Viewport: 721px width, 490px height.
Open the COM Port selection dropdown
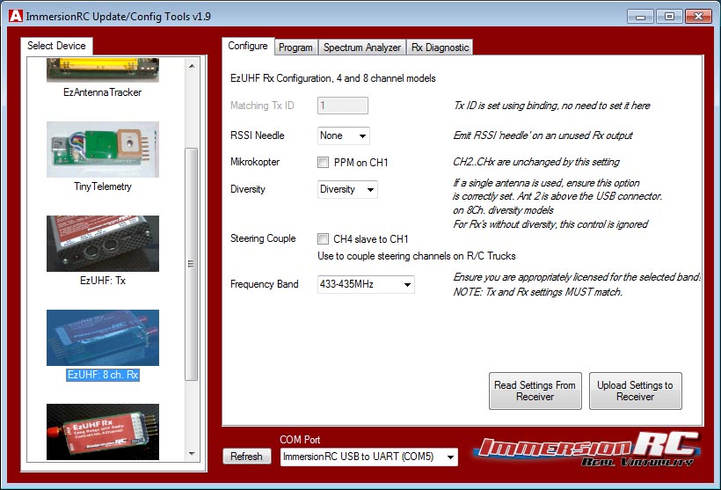point(369,457)
